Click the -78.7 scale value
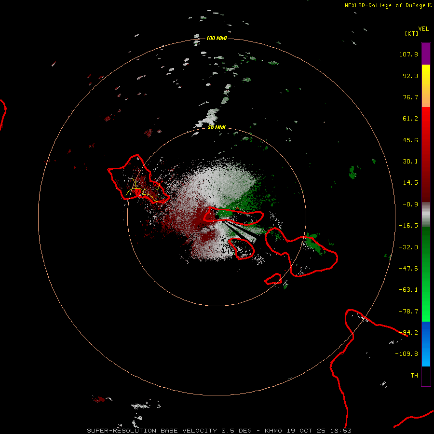Image resolution: width=434 pixels, height=434 pixels. coord(408,312)
